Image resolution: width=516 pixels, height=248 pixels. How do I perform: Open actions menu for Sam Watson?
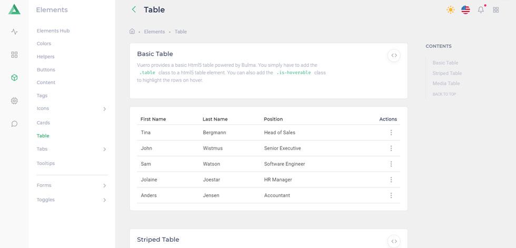pos(391,164)
